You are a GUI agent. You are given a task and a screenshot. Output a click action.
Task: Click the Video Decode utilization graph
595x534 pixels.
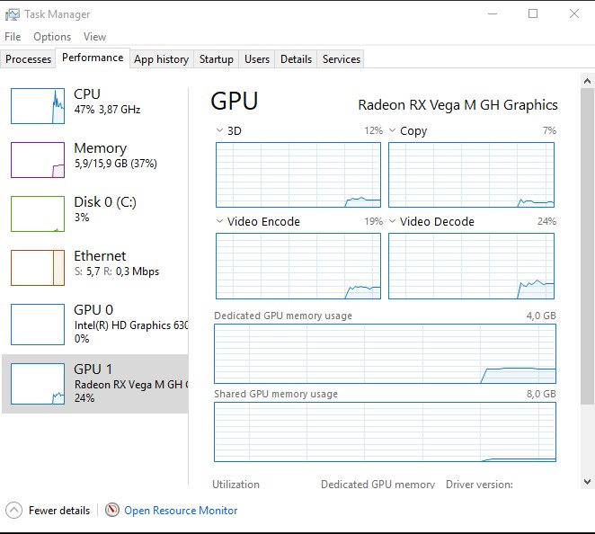point(471,266)
